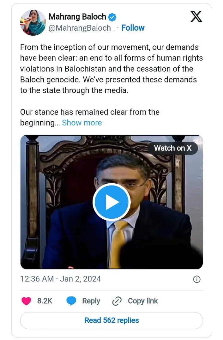
Task: Click the 8.2K likes count
Action: (x=45, y=301)
